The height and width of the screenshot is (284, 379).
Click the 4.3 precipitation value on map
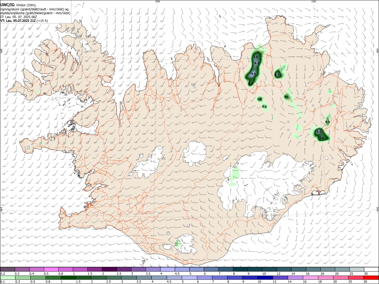(x=257, y=63)
